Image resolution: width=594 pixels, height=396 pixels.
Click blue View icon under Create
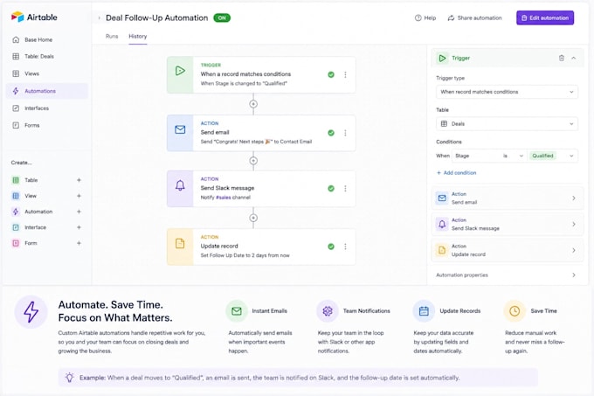coord(16,196)
